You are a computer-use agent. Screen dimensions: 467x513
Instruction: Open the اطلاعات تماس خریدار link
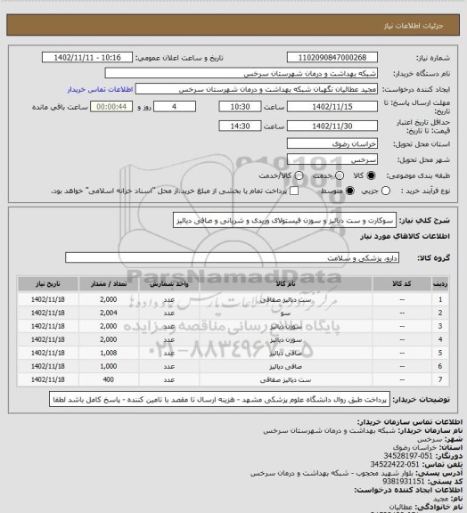click(100, 89)
